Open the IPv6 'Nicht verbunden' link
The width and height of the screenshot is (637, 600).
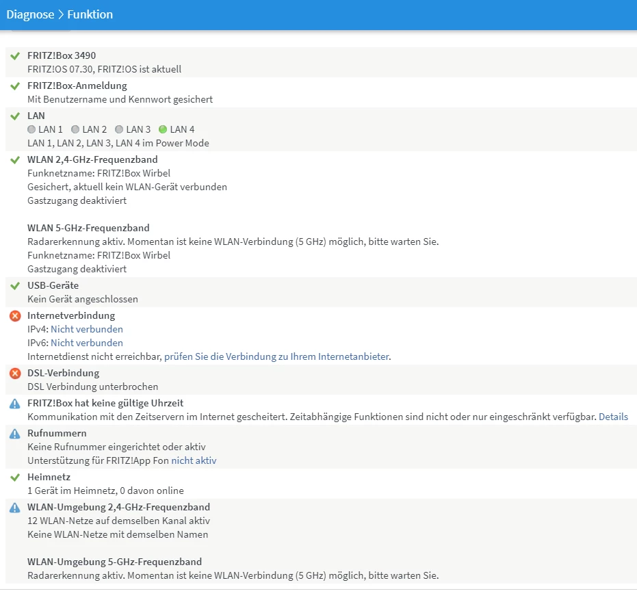pos(87,343)
